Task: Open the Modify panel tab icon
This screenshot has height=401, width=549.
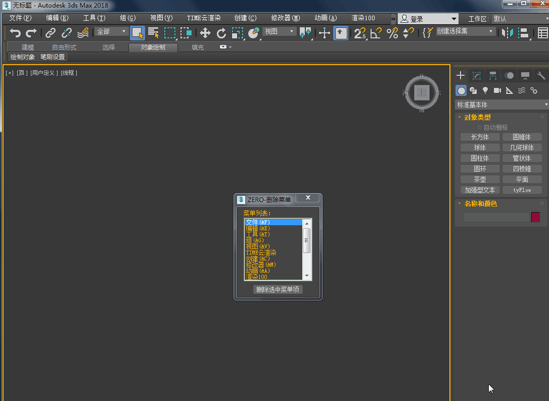Action: click(476, 76)
